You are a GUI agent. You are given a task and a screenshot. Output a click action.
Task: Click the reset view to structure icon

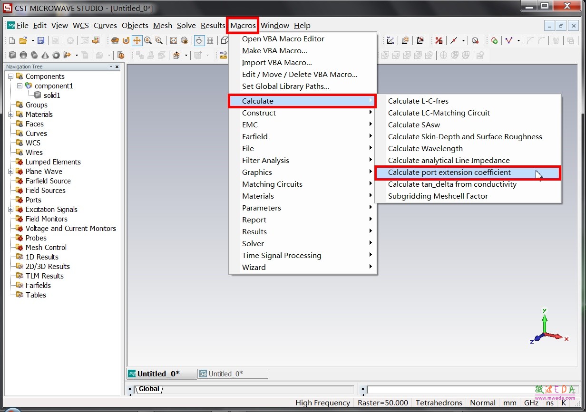pos(173,41)
